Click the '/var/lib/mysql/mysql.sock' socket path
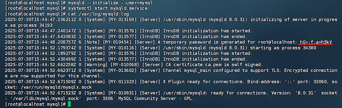Image resolution: width=342 pixels, height=108 pixels. (45, 98)
